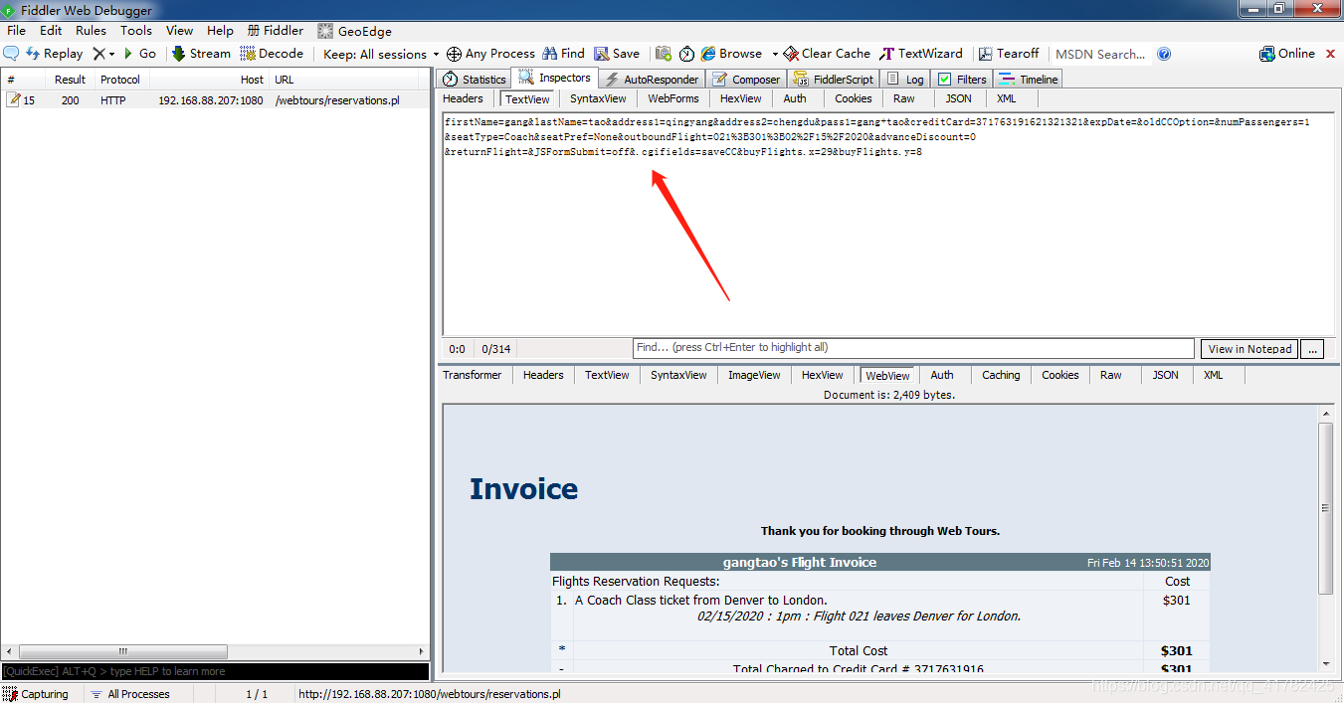Switch to the Statistics tab
This screenshot has height=704, width=1344.
pyautogui.click(x=474, y=79)
